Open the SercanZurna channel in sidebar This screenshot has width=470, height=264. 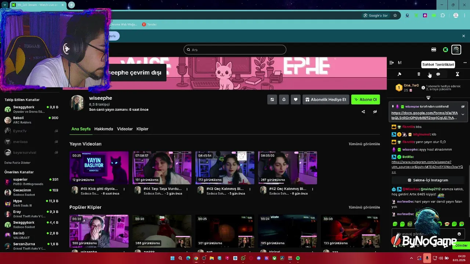(31, 246)
